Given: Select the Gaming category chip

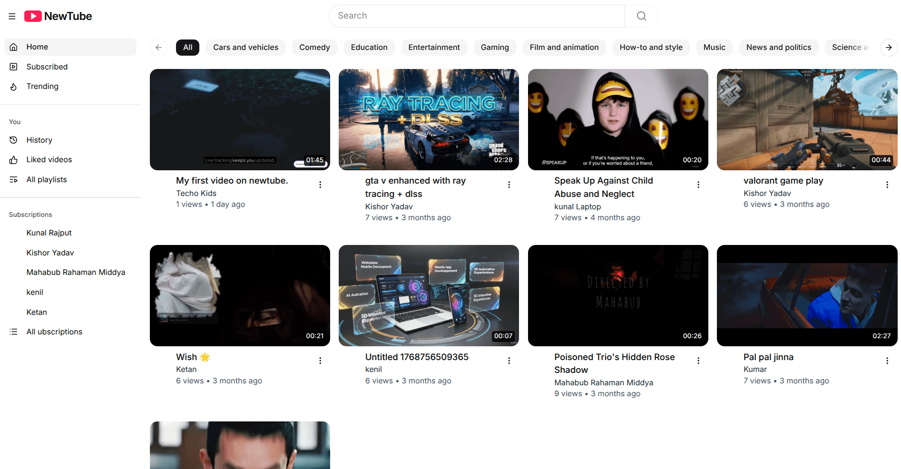Looking at the screenshot, I should coord(495,48).
